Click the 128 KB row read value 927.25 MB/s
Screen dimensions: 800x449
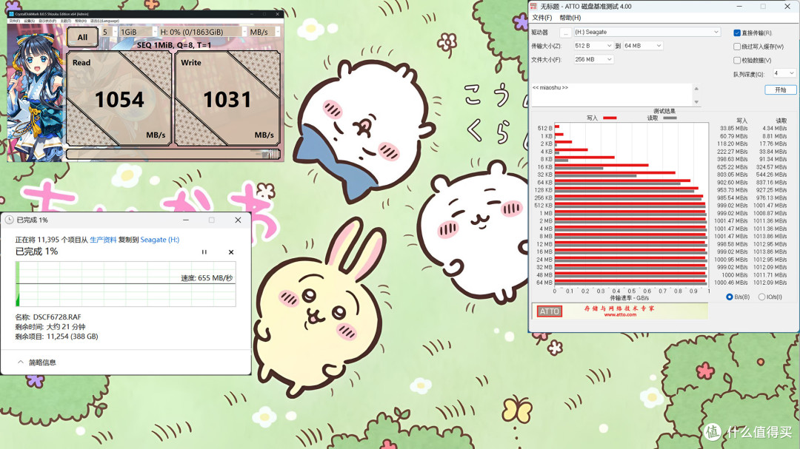coord(771,190)
